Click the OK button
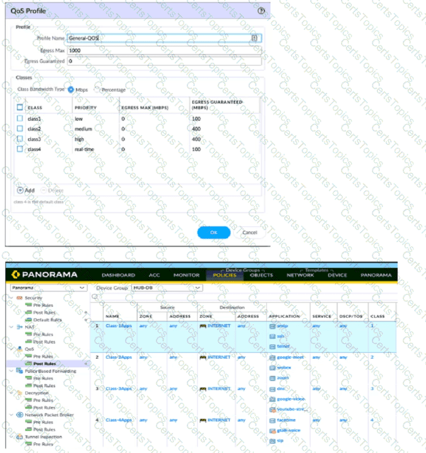The width and height of the screenshot is (426, 453). tap(213, 232)
